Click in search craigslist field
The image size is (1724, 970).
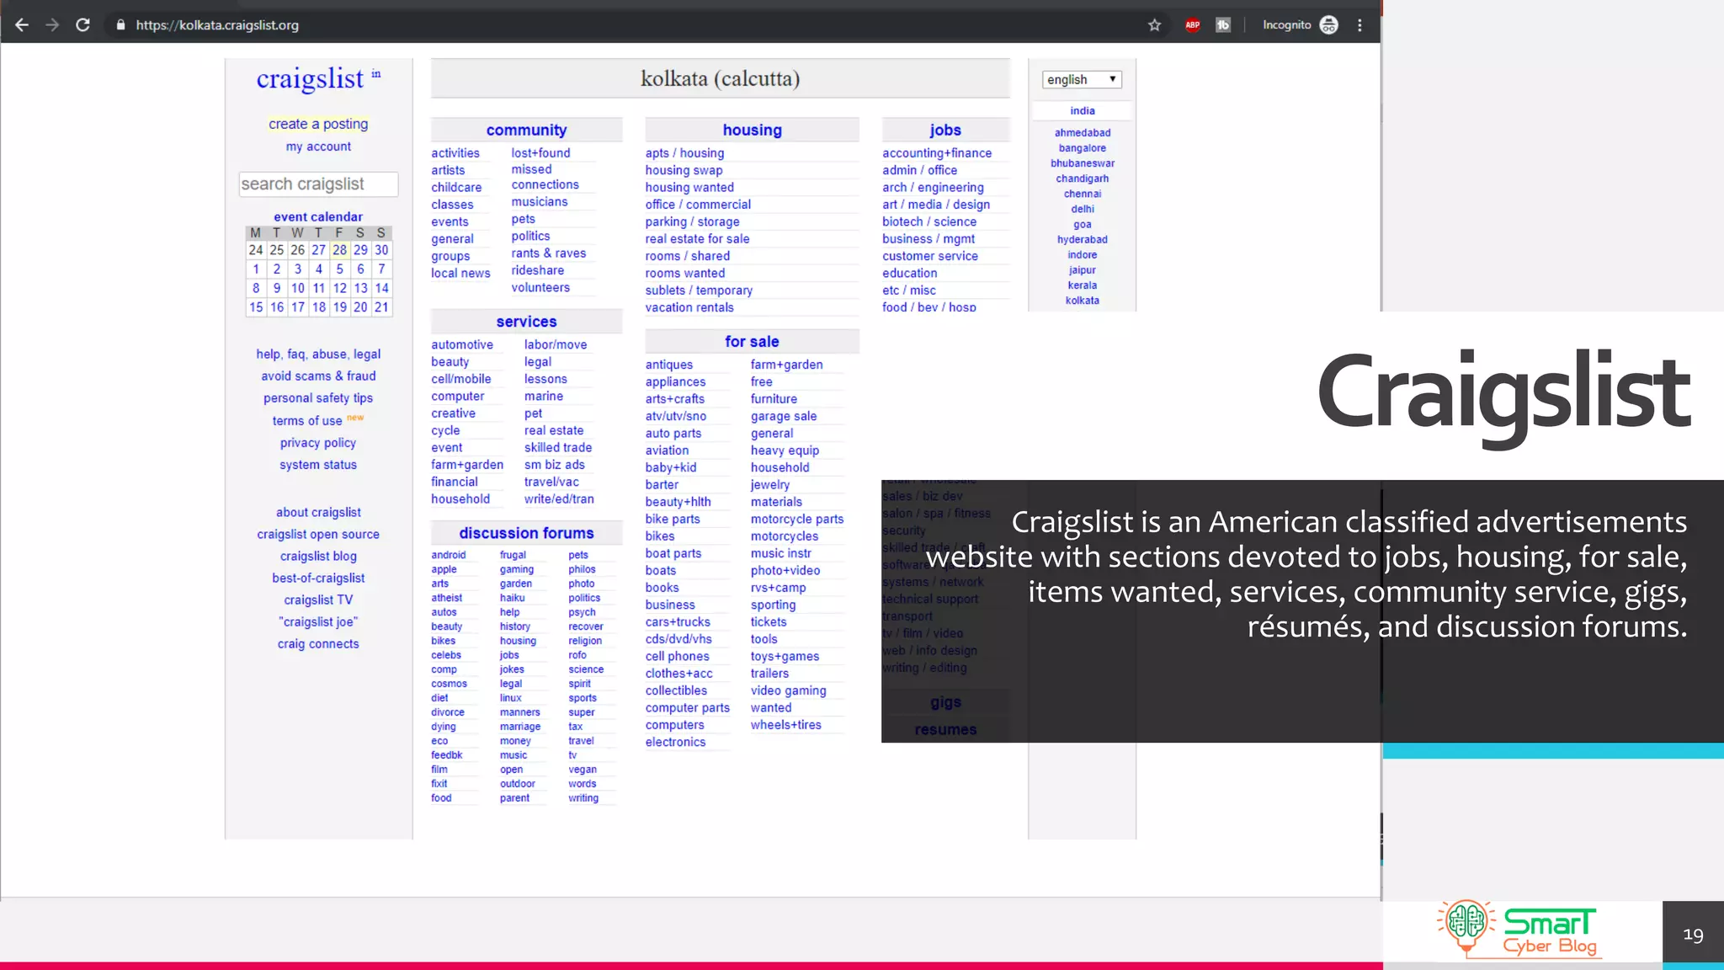click(x=318, y=184)
